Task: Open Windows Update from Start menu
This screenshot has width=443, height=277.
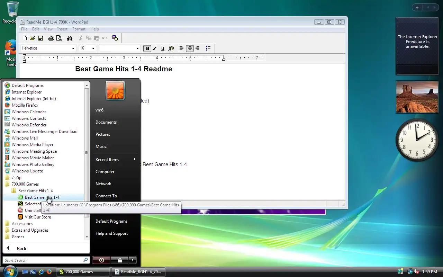Action: point(44,171)
